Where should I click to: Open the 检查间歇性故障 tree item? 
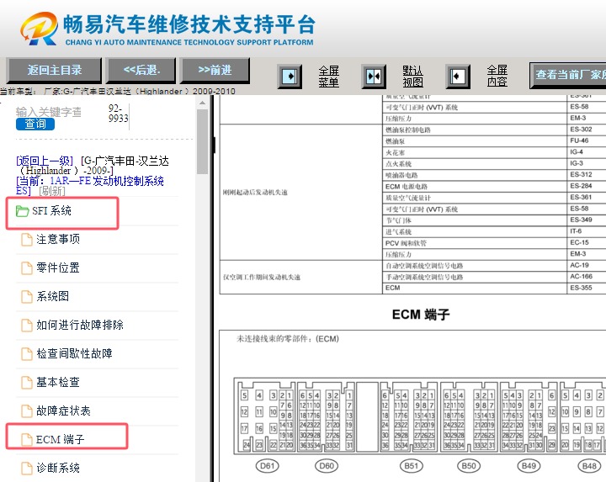tap(74, 354)
